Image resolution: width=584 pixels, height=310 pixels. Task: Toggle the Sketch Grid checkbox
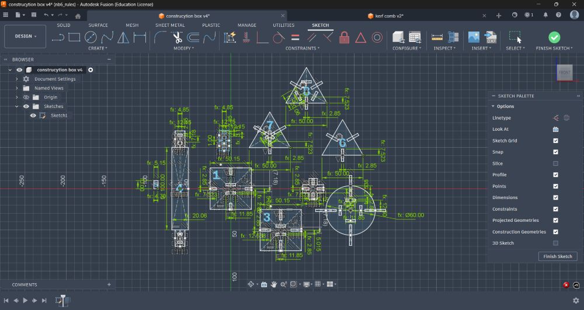coord(555,141)
